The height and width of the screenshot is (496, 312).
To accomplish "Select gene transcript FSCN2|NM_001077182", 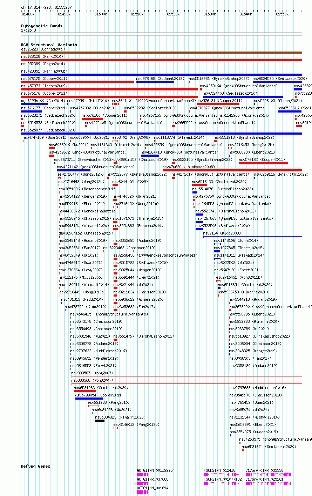I will tap(223, 479).
